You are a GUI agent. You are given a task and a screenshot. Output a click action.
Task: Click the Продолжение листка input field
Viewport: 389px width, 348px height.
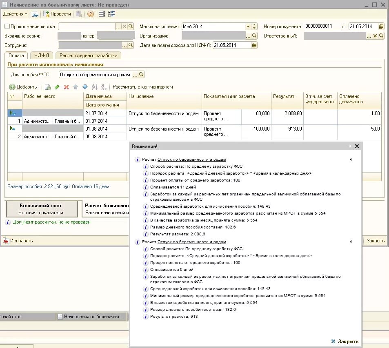(87, 26)
